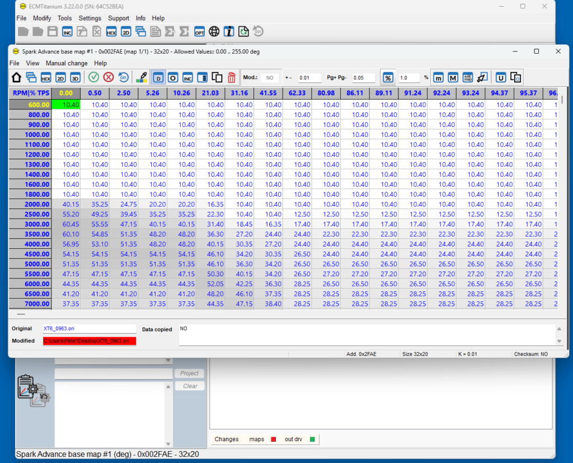Click the cascaded windows icon in map toolbar
Viewport: 573px width, 463px height.
tap(31, 77)
